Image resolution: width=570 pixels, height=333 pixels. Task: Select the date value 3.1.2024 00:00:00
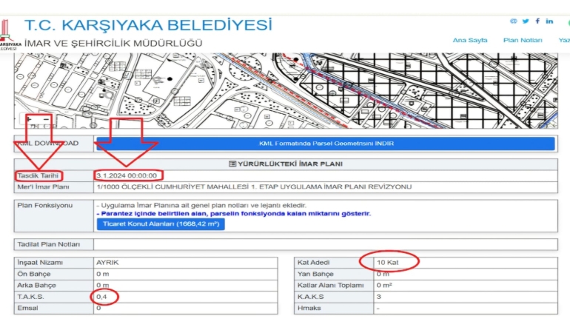pos(127,175)
